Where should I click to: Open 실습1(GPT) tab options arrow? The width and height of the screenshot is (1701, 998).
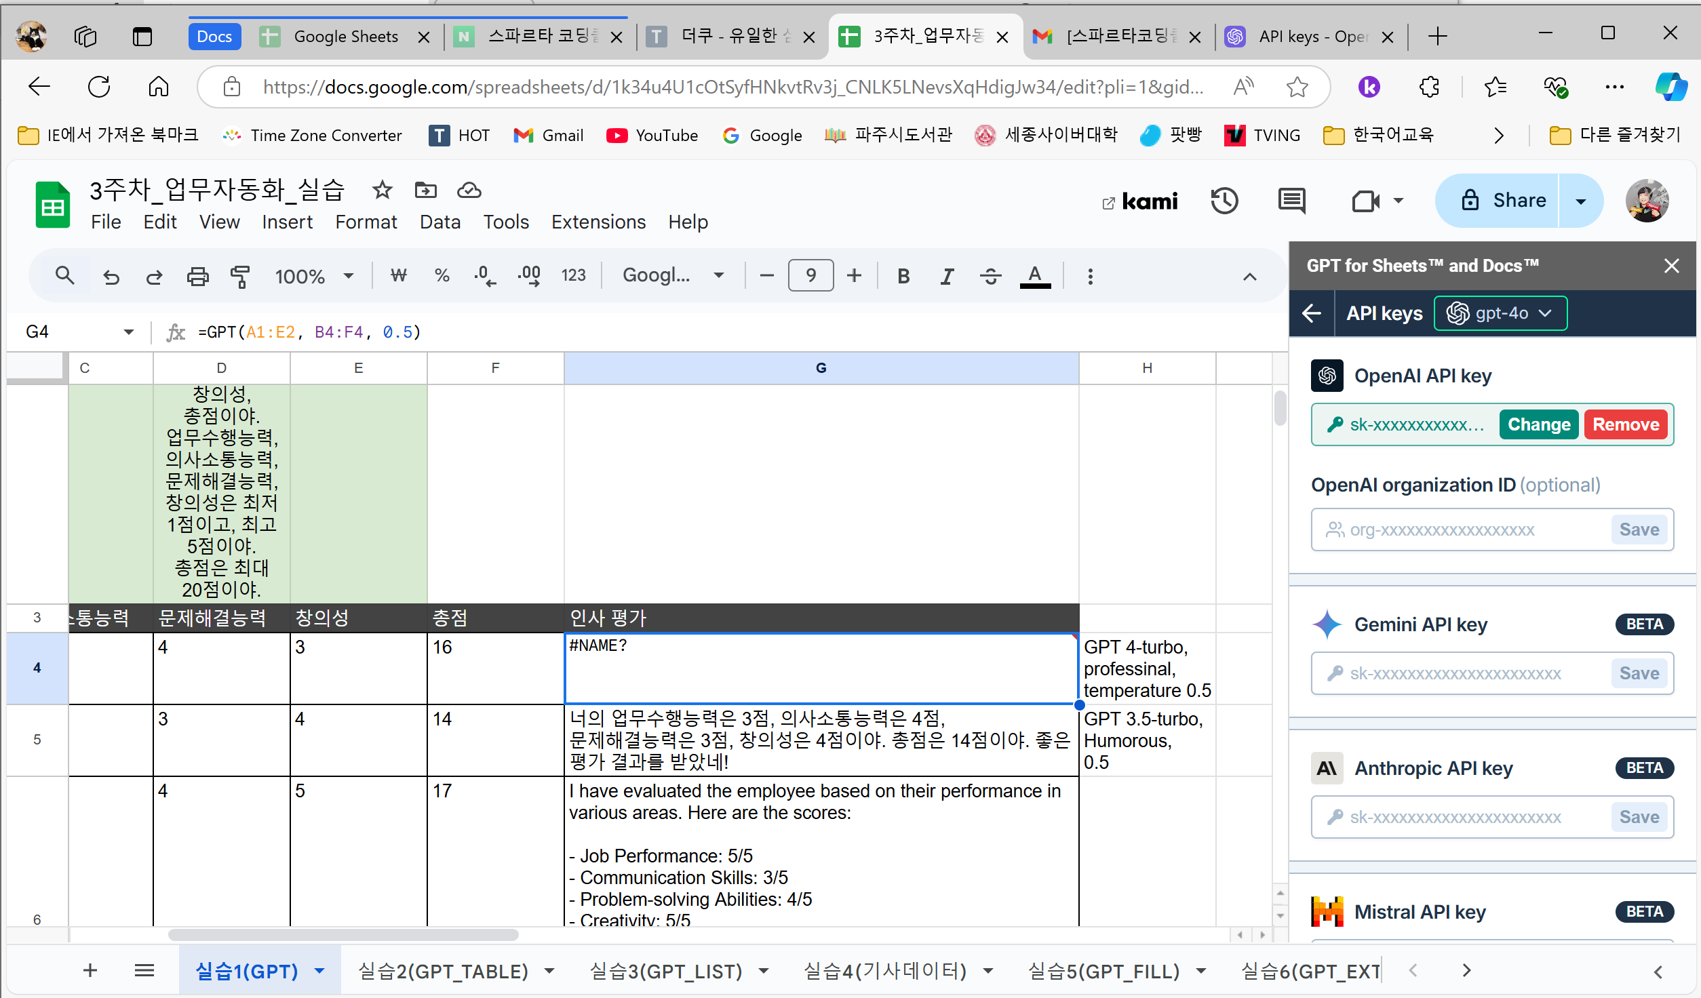319,972
